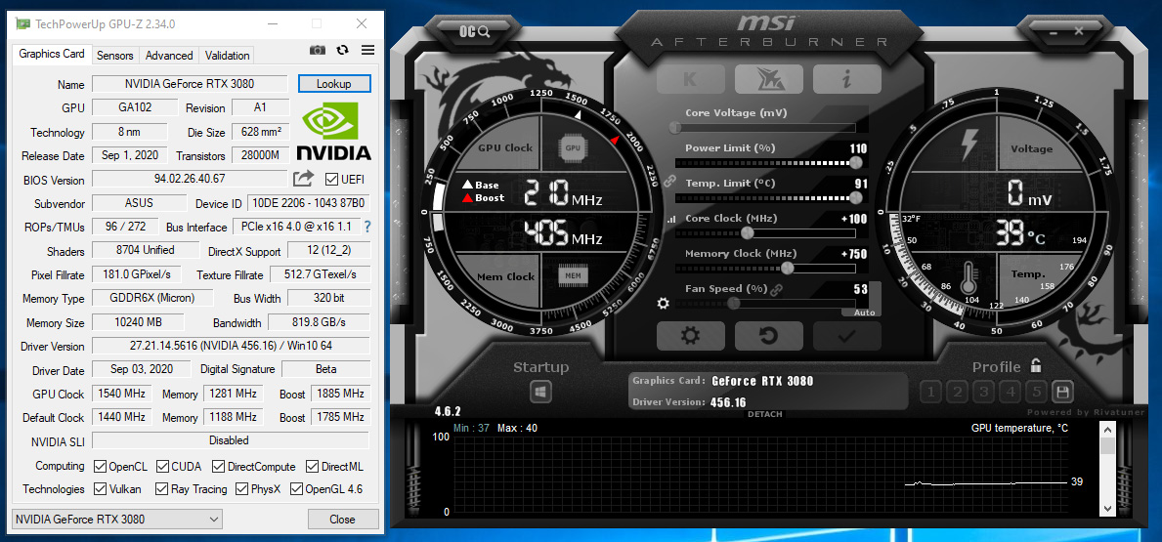Screen dimensions: 1162x542
Task: Click the Memory Clock slider handle
Action: (787, 268)
